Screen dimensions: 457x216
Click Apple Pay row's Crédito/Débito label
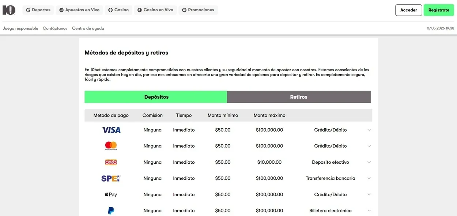coord(331,194)
